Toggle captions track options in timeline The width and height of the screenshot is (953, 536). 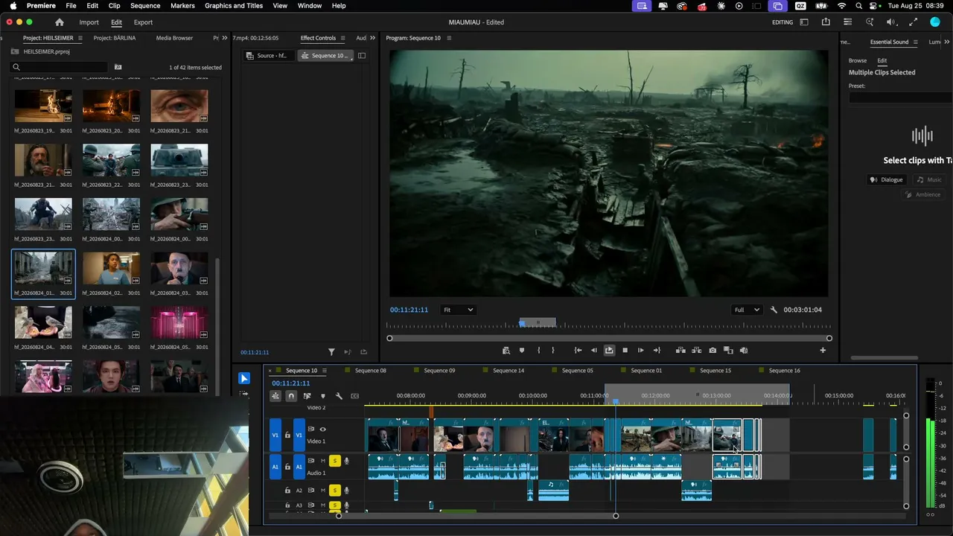[354, 396]
